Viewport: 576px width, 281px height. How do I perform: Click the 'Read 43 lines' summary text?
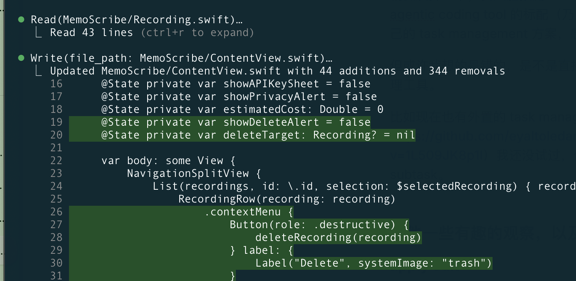pos(91,32)
